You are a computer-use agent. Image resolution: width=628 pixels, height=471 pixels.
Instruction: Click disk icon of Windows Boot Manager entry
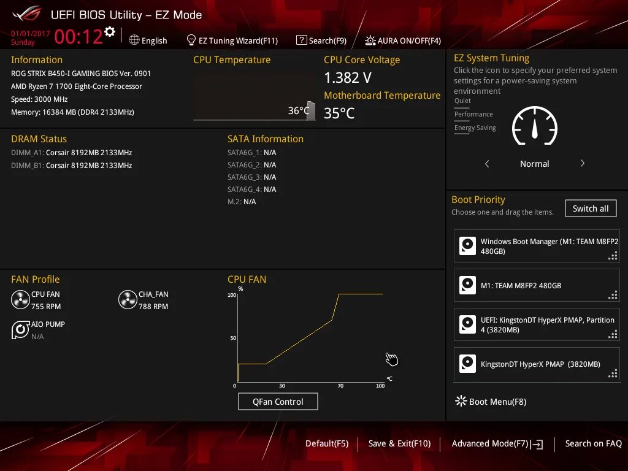point(467,246)
